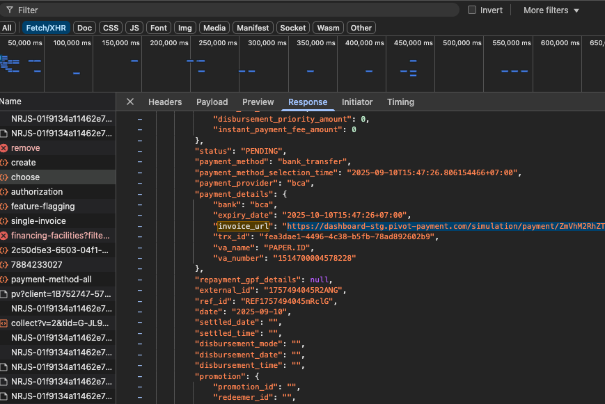Click the financing-facilities error icon
This screenshot has height=404, width=605.
(x=4, y=236)
